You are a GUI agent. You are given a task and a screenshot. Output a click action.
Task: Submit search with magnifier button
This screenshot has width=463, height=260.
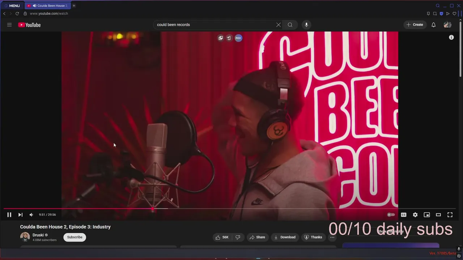pyautogui.click(x=290, y=25)
